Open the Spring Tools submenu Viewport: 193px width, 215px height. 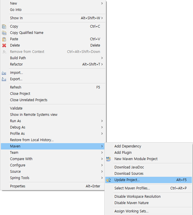coord(53,178)
